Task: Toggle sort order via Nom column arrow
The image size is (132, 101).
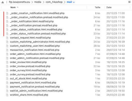Action: click(x=18, y=7)
